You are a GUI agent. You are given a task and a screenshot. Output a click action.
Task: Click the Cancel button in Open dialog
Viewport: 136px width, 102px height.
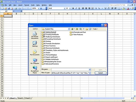101,73
